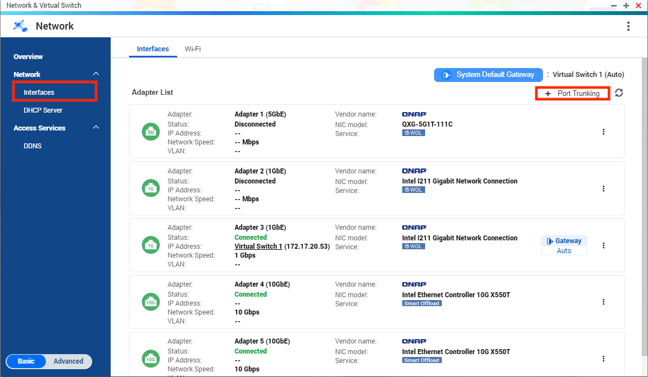The height and width of the screenshot is (377, 648).
Task: Click the 'Adapter 1 (5GbE)' name
Action: click(260, 114)
